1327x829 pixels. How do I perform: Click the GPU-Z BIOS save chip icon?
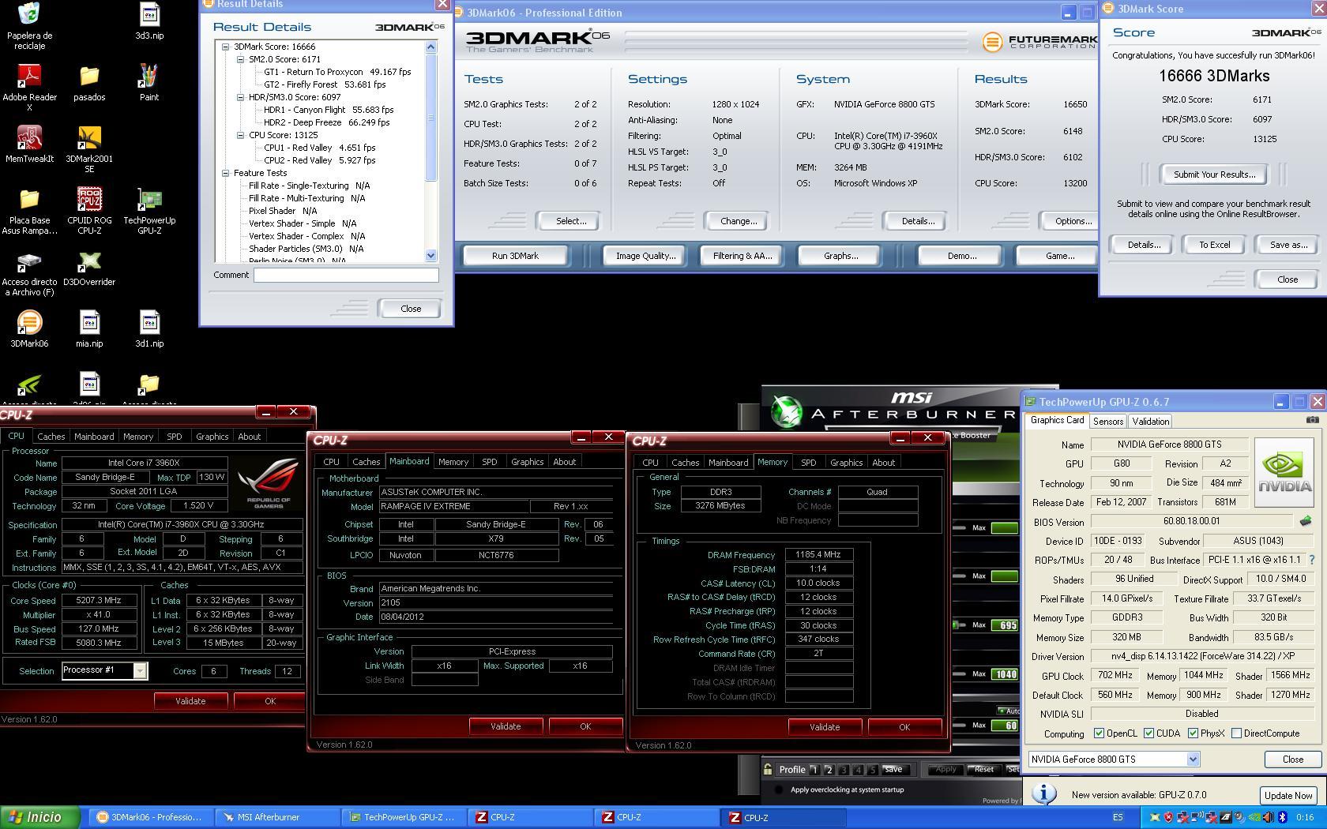pyautogui.click(x=1306, y=520)
